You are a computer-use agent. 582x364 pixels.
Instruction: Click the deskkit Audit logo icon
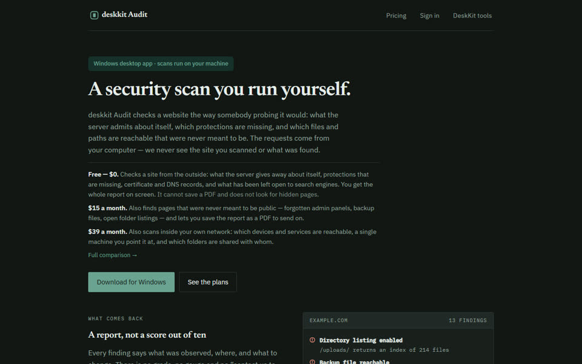[95, 15]
